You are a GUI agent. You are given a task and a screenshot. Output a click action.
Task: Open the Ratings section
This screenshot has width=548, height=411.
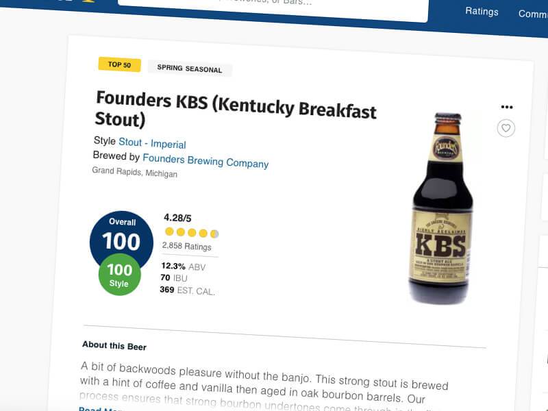tap(482, 12)
